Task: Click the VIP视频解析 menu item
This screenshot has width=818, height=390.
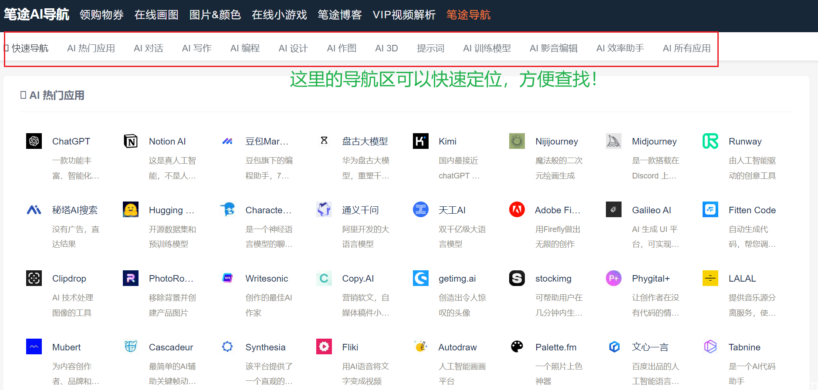Action: (404, 15)
